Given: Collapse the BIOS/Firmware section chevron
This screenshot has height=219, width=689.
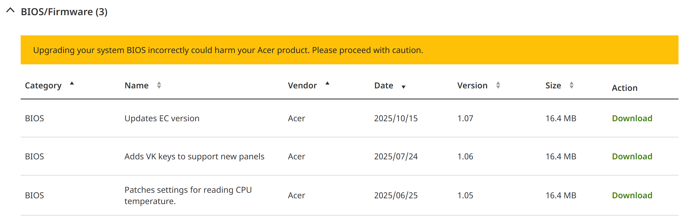Looking at the screenshot, I should click(10, 11).
